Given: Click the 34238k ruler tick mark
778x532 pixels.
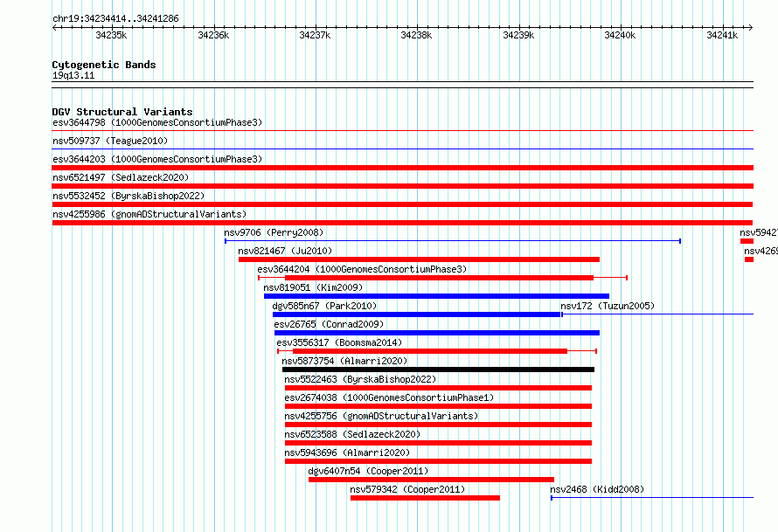Looking at the screenshot, I should (x=417, y=26).
